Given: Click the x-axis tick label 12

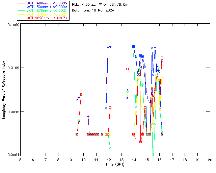Looking at the screenshot, I should point(109,160).
